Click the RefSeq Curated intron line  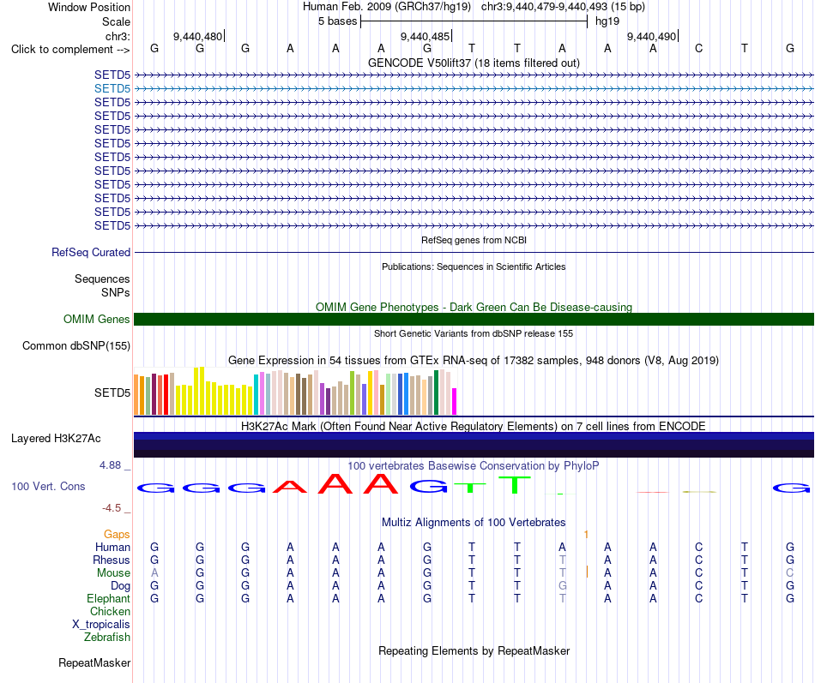(474, 253)
